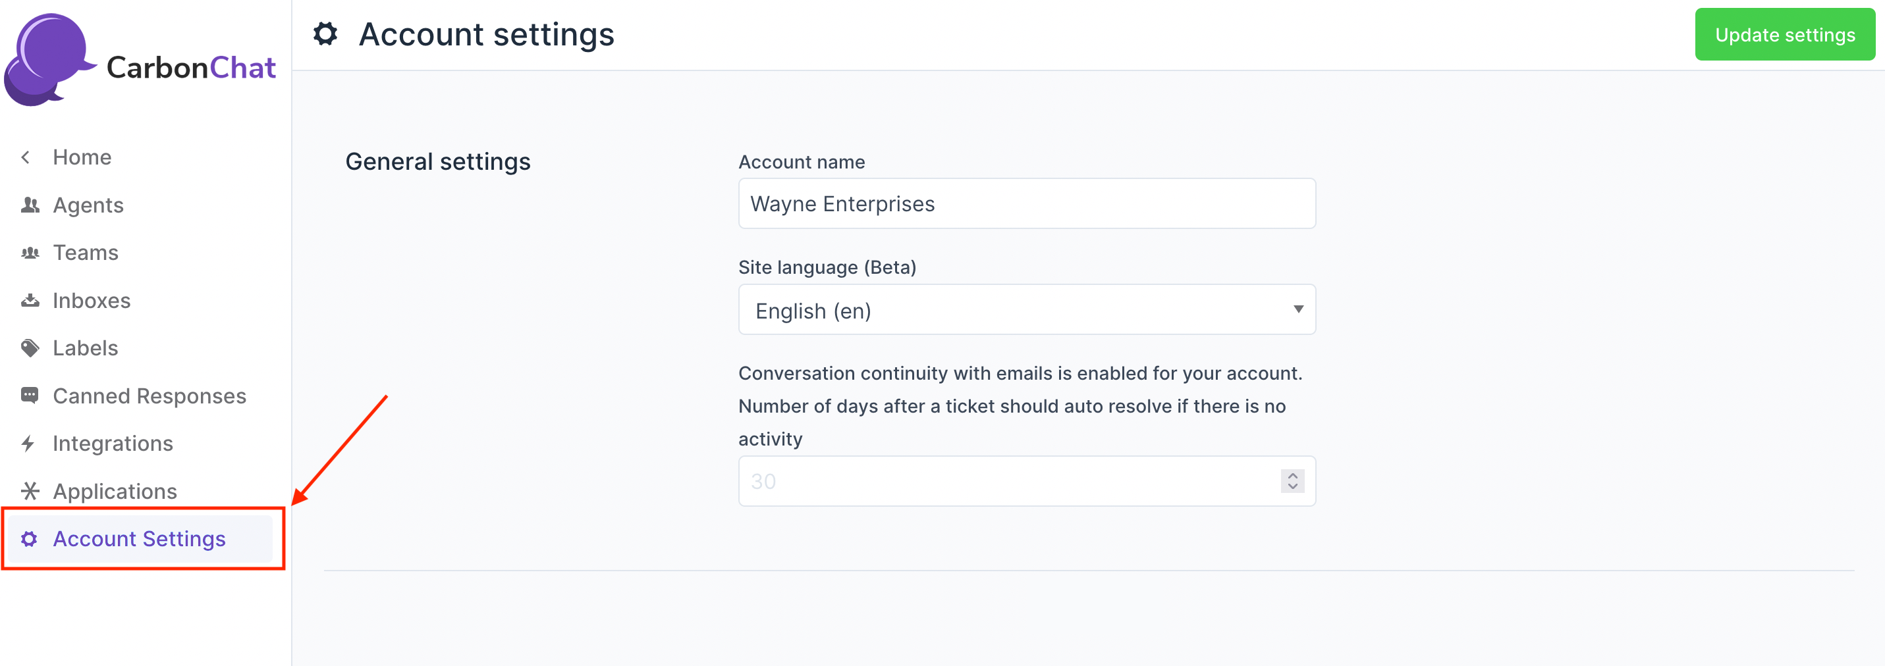Click the Account name input field
Viewport: 1885px width, 666px height.
pyautogui.click(x=1026, y=204)
